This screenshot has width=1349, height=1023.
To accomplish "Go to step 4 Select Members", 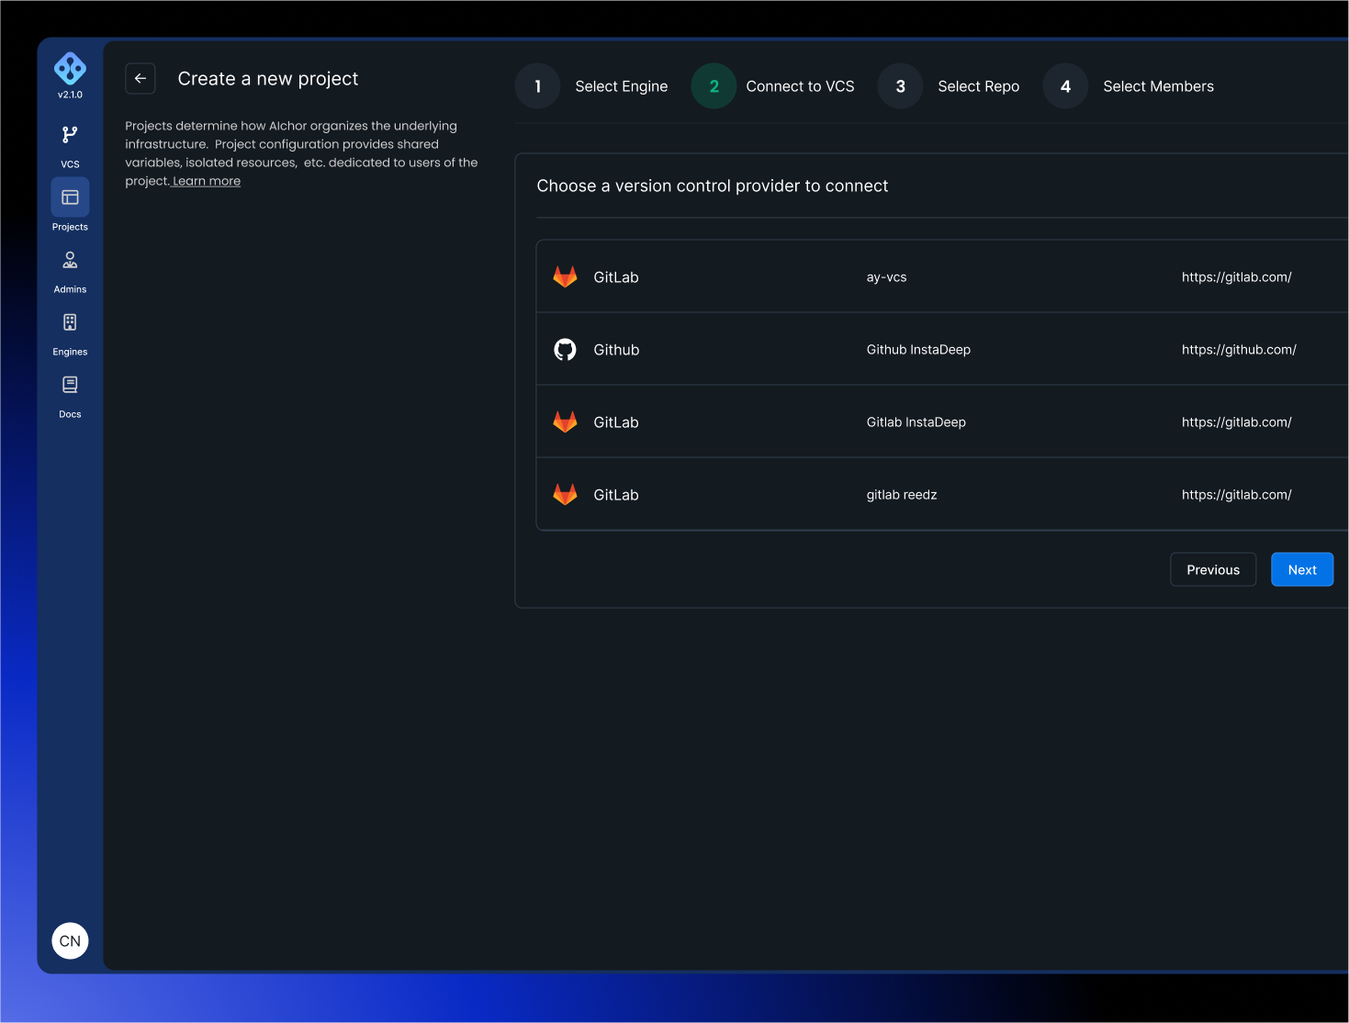I will 1129,86.
